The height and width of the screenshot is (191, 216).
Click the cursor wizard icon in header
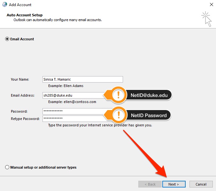tap(207, 19)
